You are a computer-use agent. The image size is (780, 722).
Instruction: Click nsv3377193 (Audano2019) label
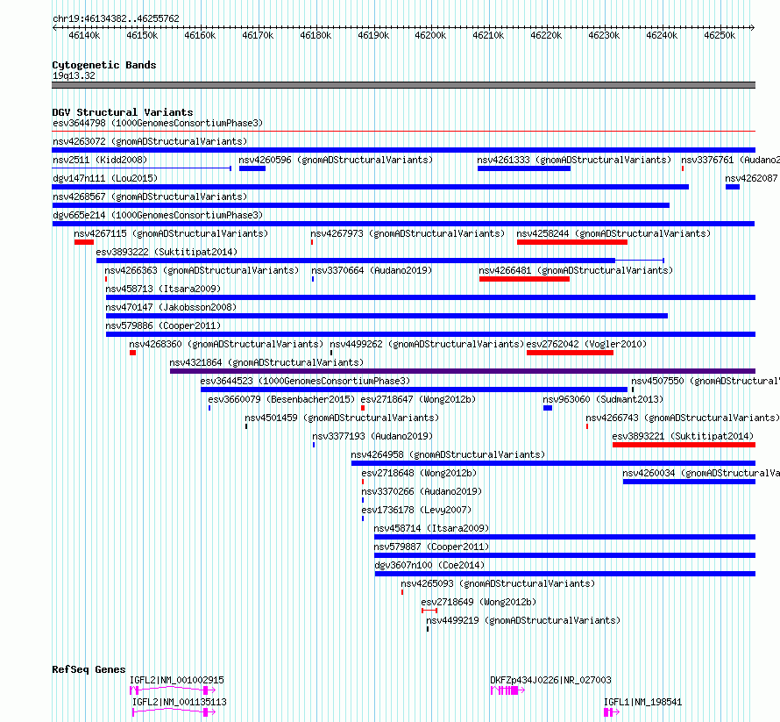tap(372, 436)
